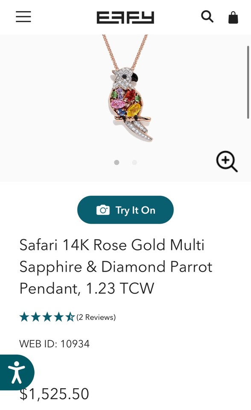Expand product details via the title text
Image resolution: width=251 pixels, height=410 pixels.
[x=115, y=266]
